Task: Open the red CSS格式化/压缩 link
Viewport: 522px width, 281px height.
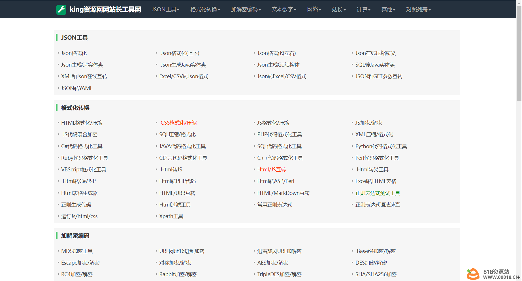Action: pyautogui.click(x=179, y=123)
